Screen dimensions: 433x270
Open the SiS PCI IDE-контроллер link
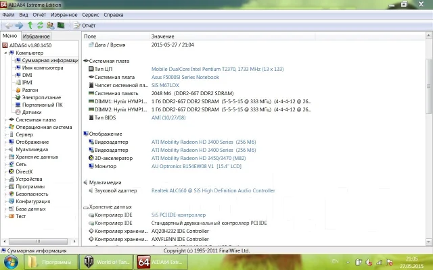click(x=179, y=215)
